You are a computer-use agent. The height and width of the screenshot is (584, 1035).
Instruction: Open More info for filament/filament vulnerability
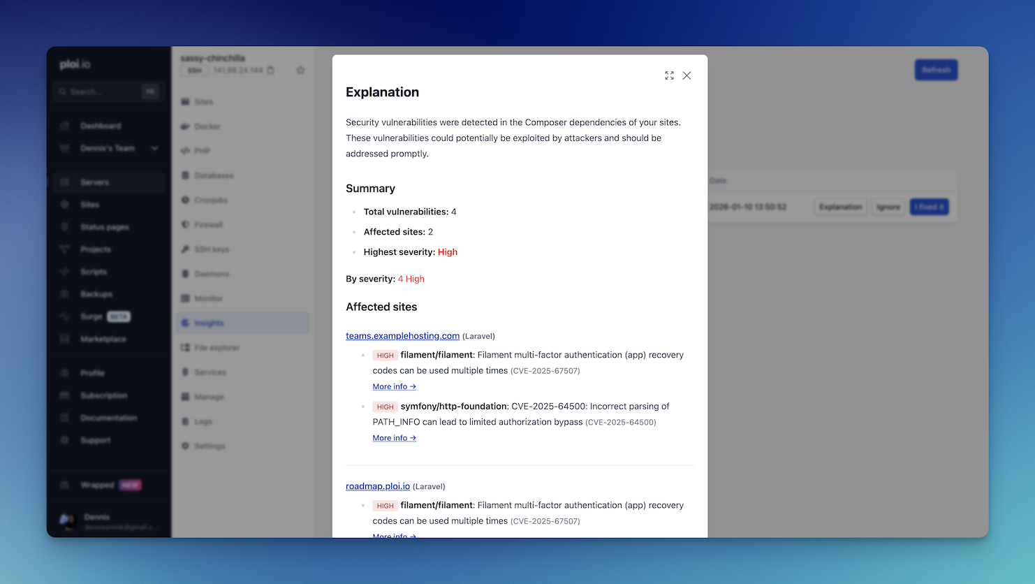394,386
